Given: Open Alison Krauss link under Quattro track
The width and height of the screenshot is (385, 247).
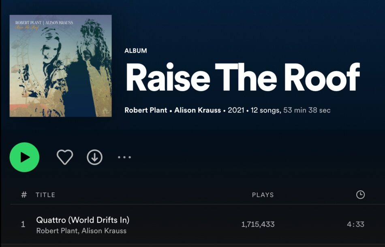Looking at the screenshot, I should click(104, 231).
